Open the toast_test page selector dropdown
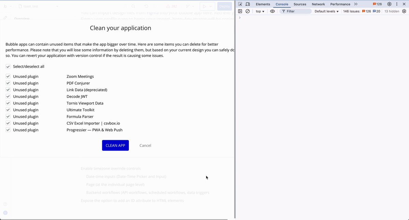The width and height of the screenshot is (409, 220). click(38, 6)
